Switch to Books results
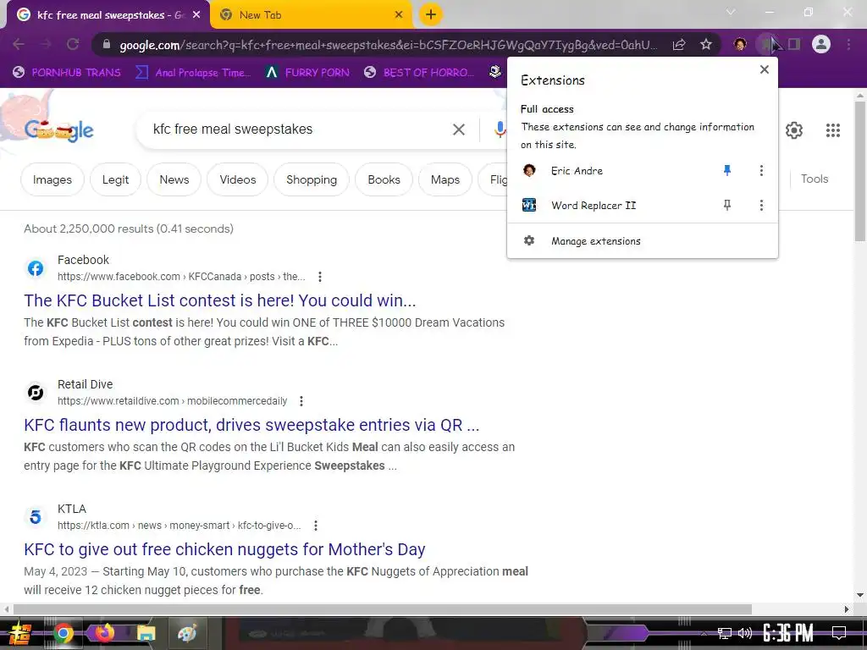This screenshot has height=650, width=867. tap(384, 179)
